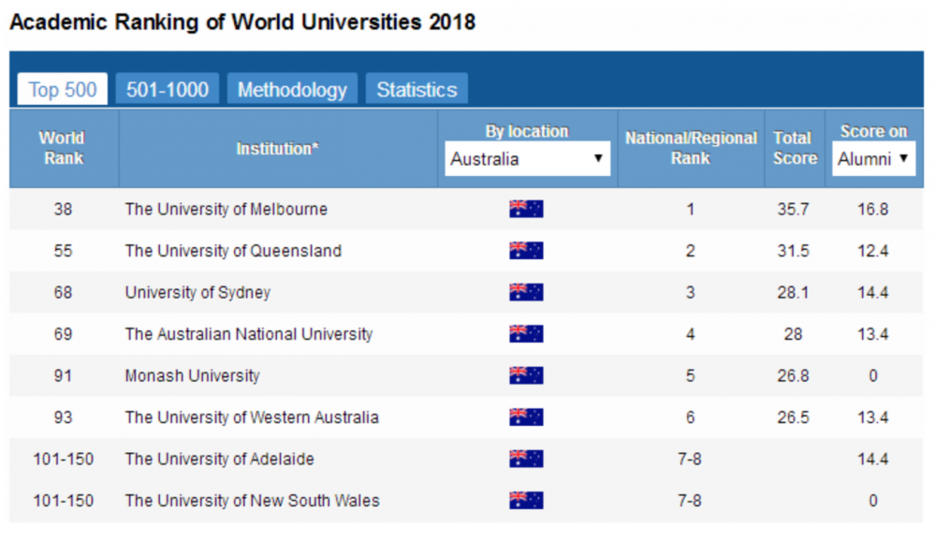The image size is (936, 540).
Task: Click world rank 91 cell
Action: tap(63, 376)
